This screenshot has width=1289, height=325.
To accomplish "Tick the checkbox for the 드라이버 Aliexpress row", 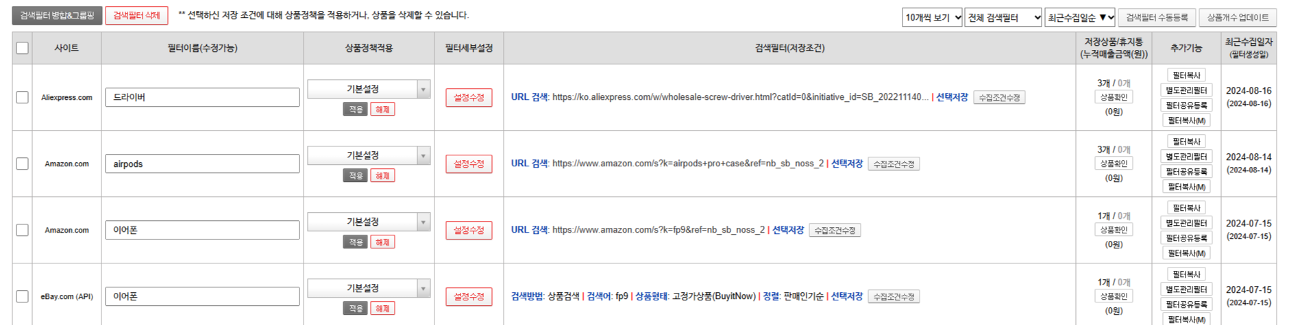I will tap(22, 97).
